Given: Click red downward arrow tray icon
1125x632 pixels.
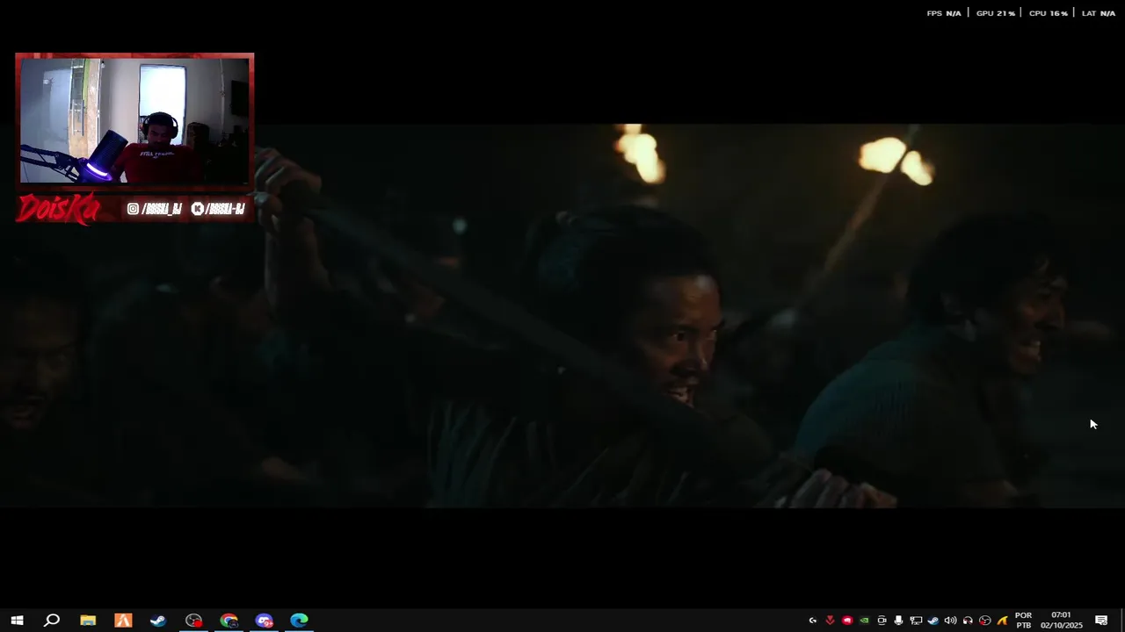Looking at the screenshot, I should pyautogui.click(x=830, y=621).
